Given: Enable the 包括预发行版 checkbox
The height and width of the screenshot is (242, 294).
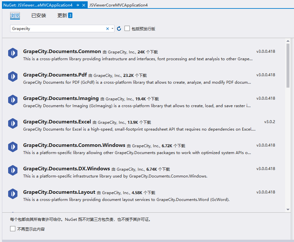Looking at the screenshot, I should pyautogui.click(x=127, y=28).
